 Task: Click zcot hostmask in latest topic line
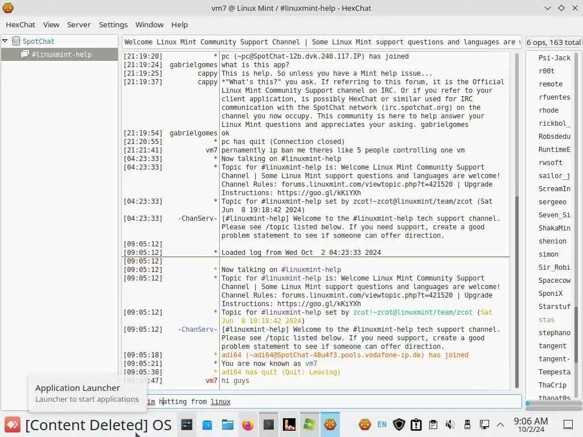(413, 312)
